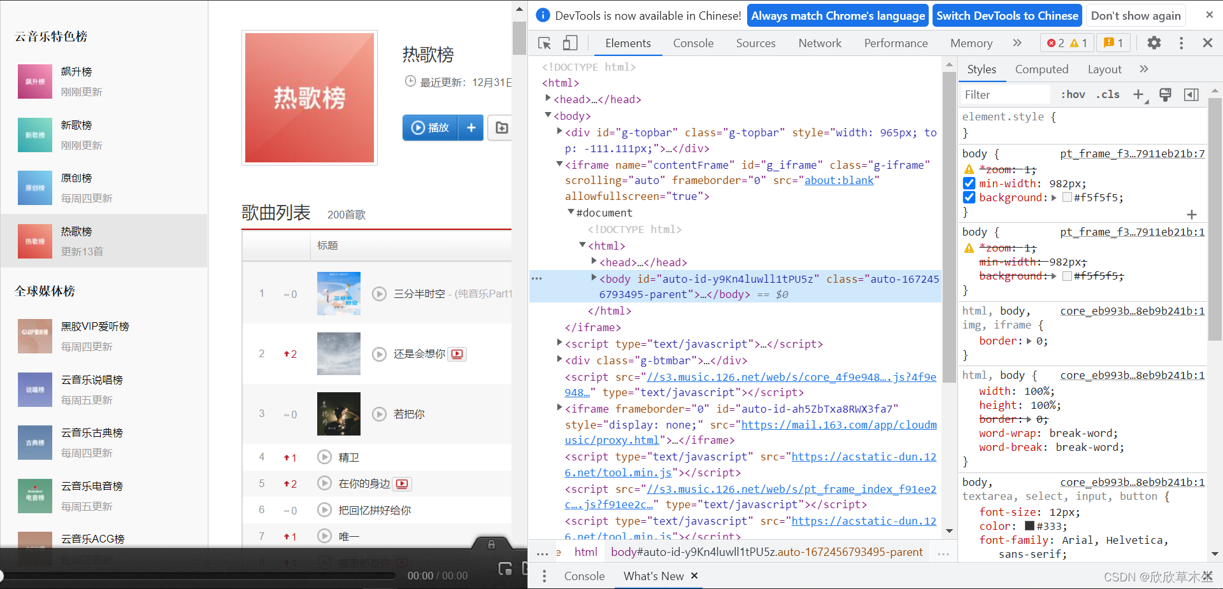Toggle rendering emulations paintbrush icon
This screenshot has width=1223, height=589.
1165,95
